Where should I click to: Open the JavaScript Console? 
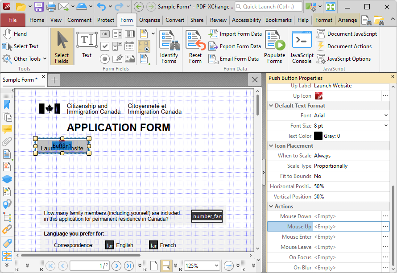click(x=302, y=46)
